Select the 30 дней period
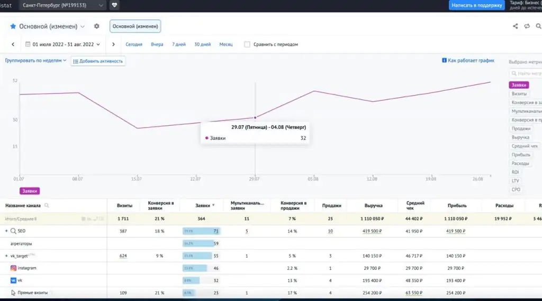 [203, 44]
